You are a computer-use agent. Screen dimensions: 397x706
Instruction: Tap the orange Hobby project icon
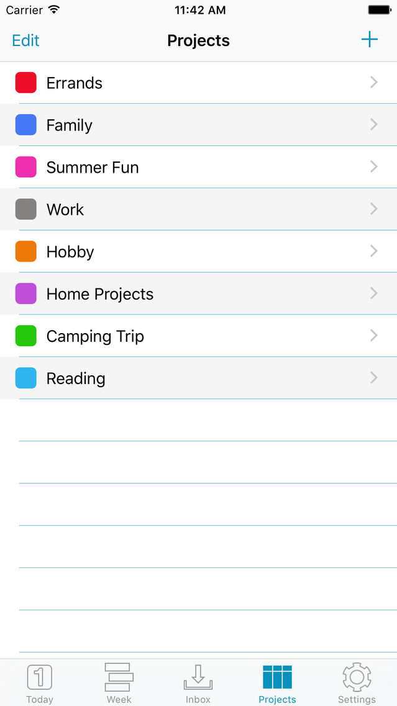pyautogui.click(x=25, y=252)
